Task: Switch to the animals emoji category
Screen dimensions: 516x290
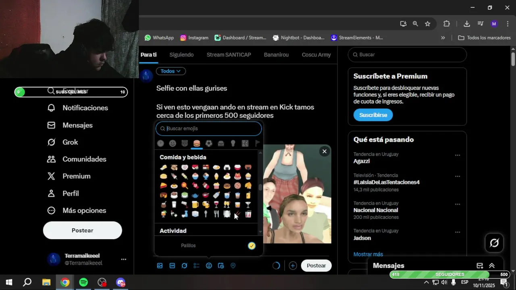Action: point(185,143)
